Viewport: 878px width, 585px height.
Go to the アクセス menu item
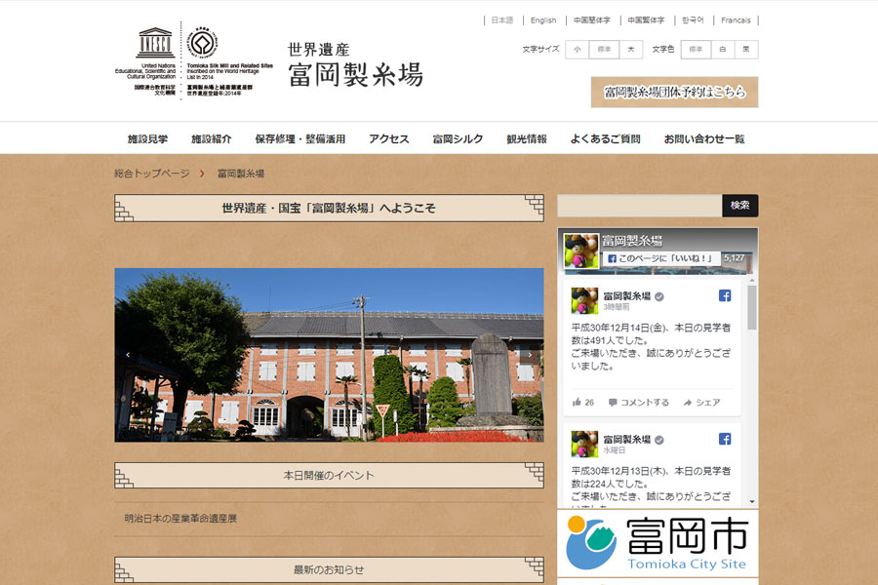click(x=389, y=139)
